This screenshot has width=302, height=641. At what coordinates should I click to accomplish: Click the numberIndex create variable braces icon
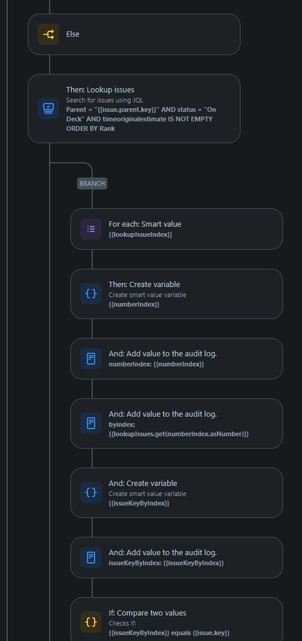(x=91, y=294)
